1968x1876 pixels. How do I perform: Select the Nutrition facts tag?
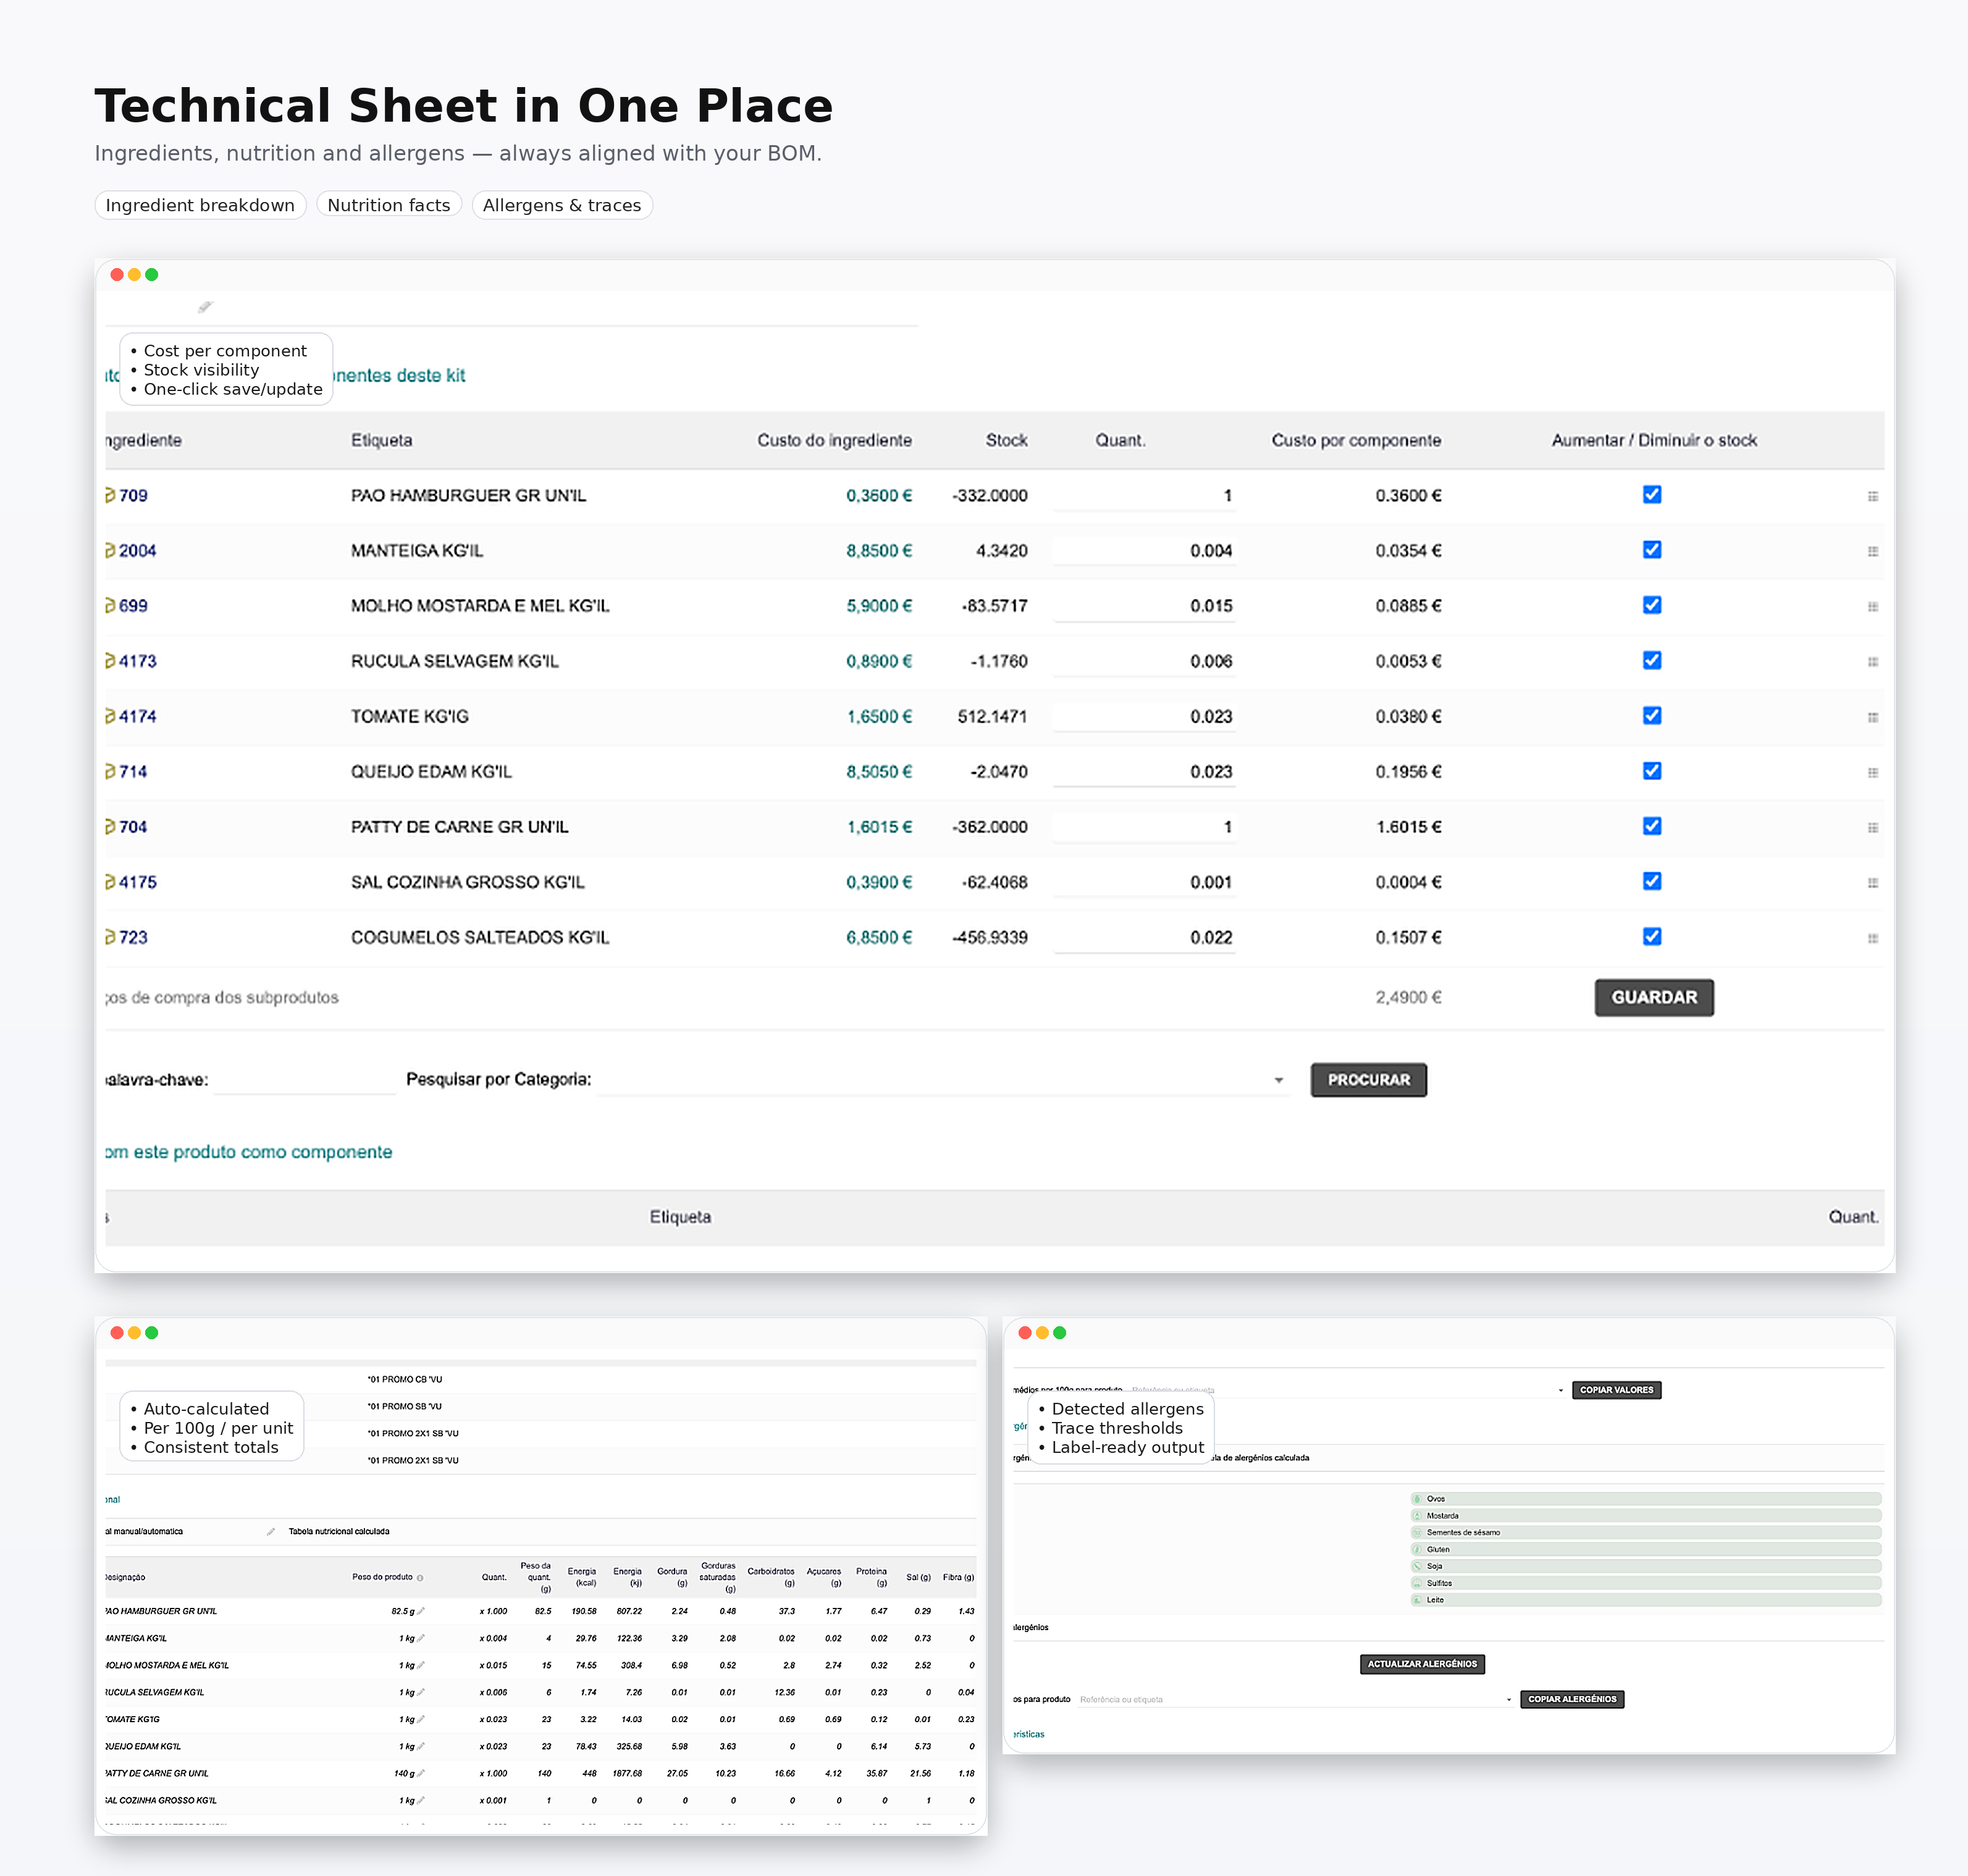tap(388, 205)
